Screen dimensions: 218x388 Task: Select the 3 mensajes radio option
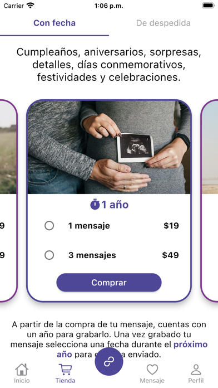[x=49, y=255]
